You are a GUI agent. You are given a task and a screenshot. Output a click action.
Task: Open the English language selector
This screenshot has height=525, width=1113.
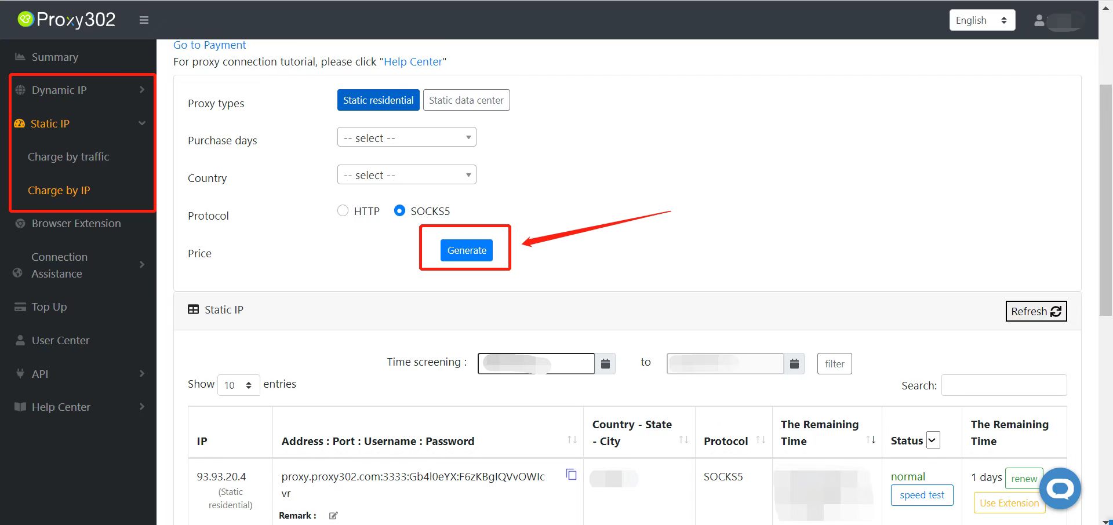pyautogui.click(x=981, y=20)
